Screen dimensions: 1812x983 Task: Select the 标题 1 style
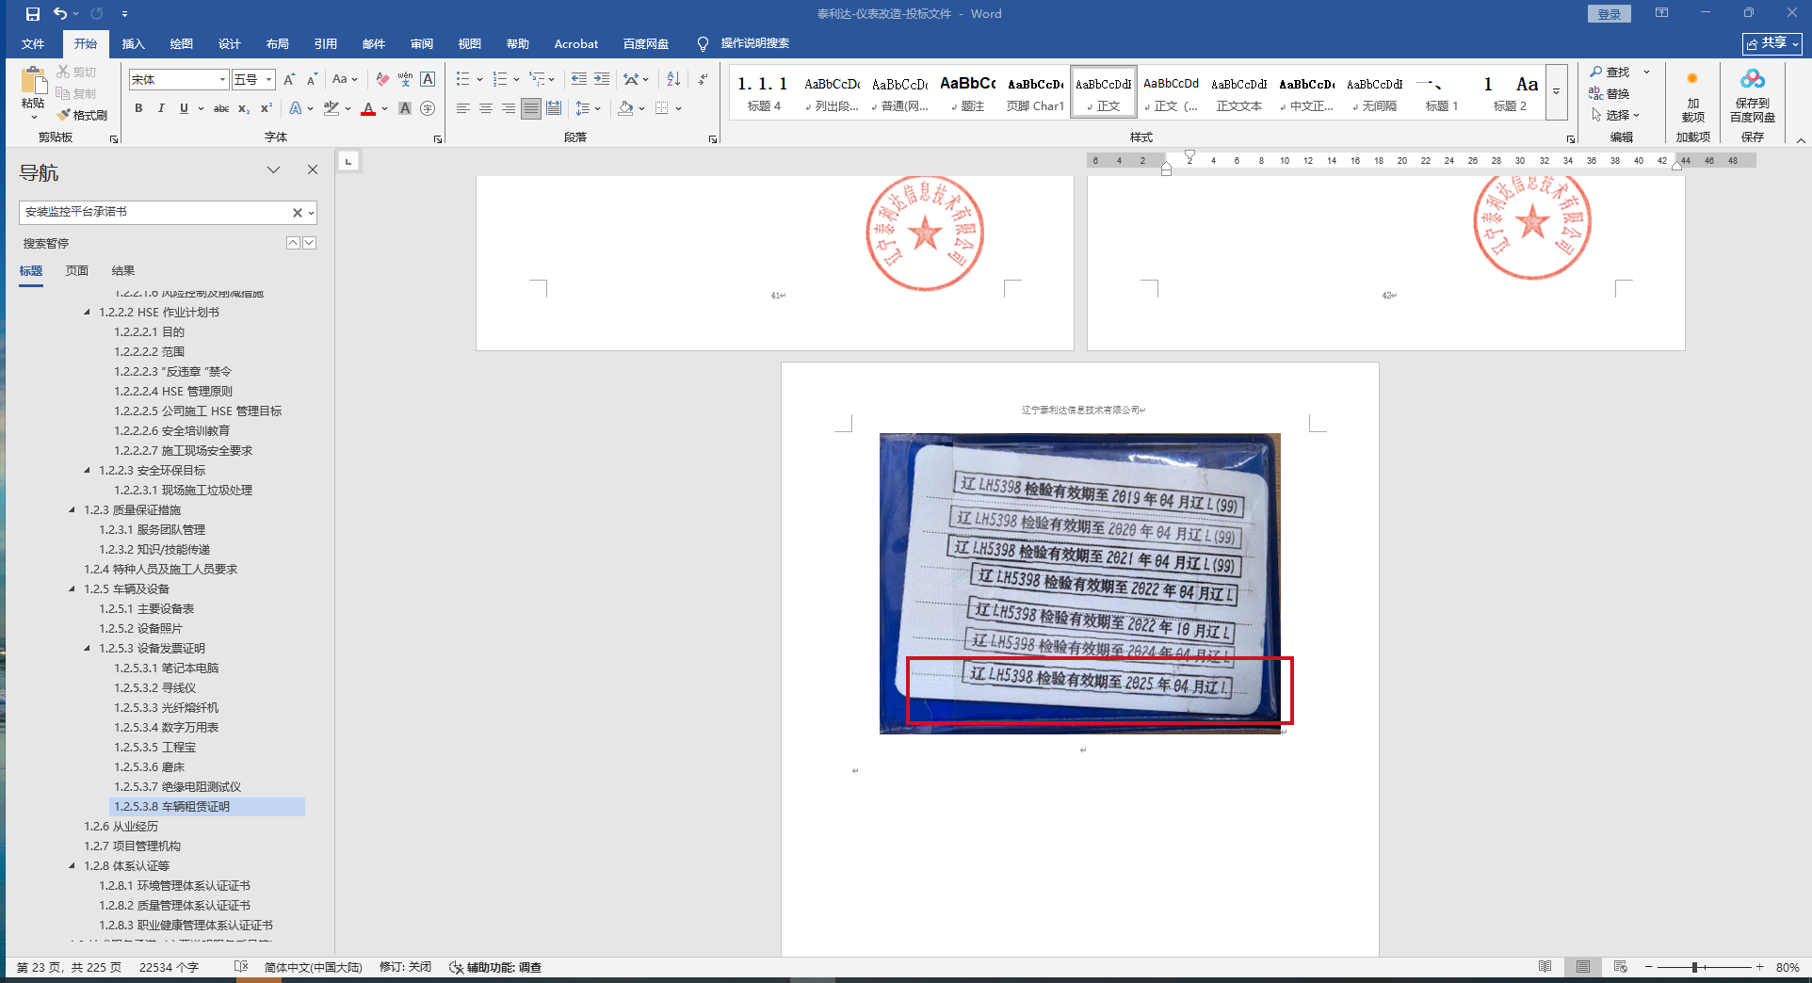click(x=1442, y=93)
